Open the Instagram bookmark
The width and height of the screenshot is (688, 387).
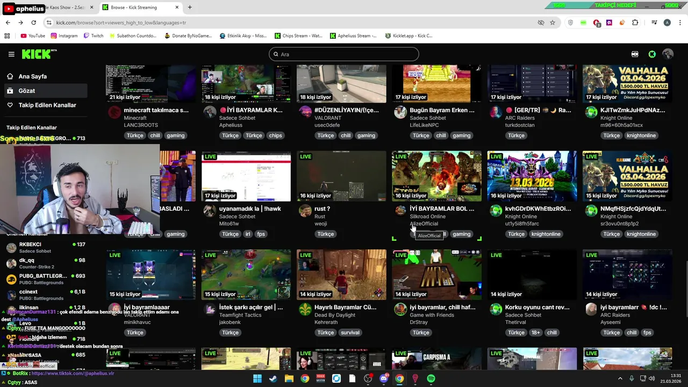point(64,36)
